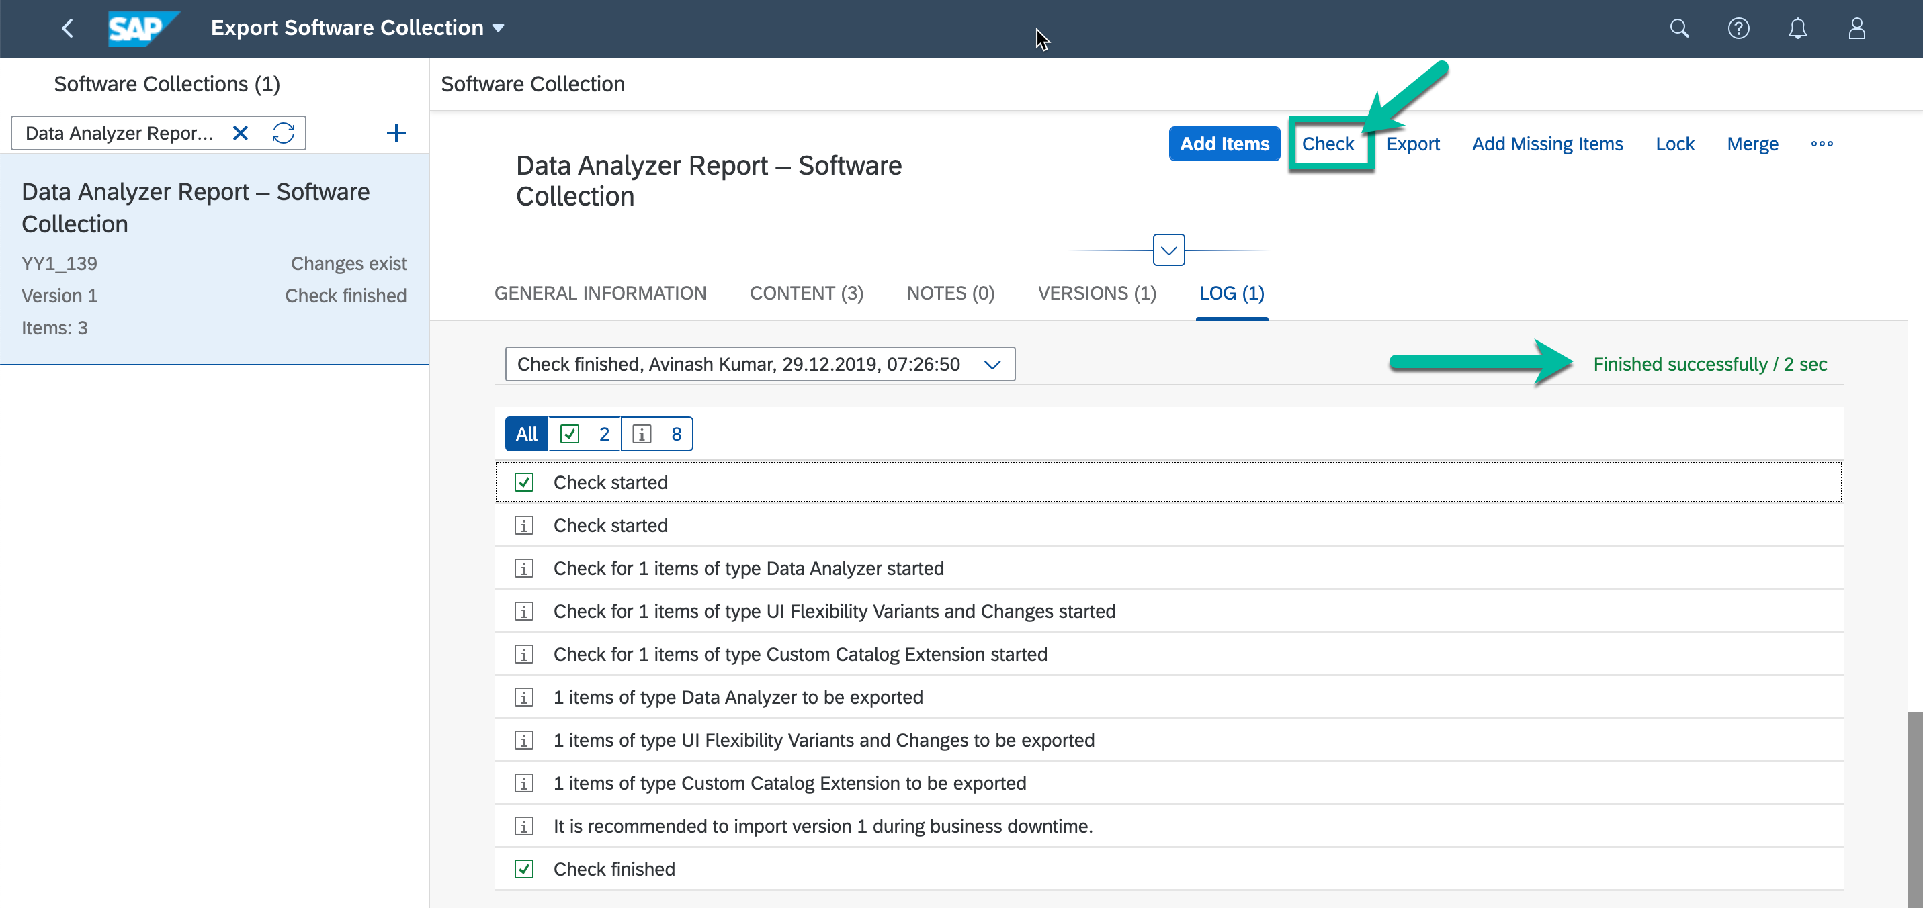Screen dimensions: 1923x908
Task: Switch to the VERSIONS (1) tab
Action: (1097, 294)
